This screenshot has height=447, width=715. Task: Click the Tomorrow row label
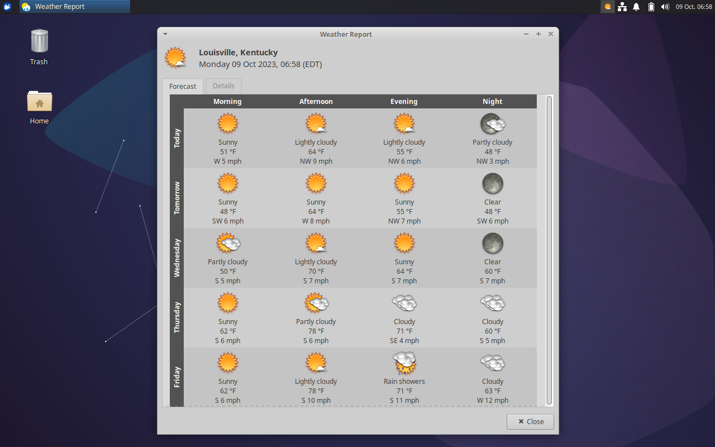[177, 198]
